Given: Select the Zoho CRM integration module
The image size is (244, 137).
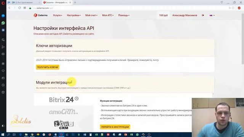Looking at the screenshot, I should 64,124.
